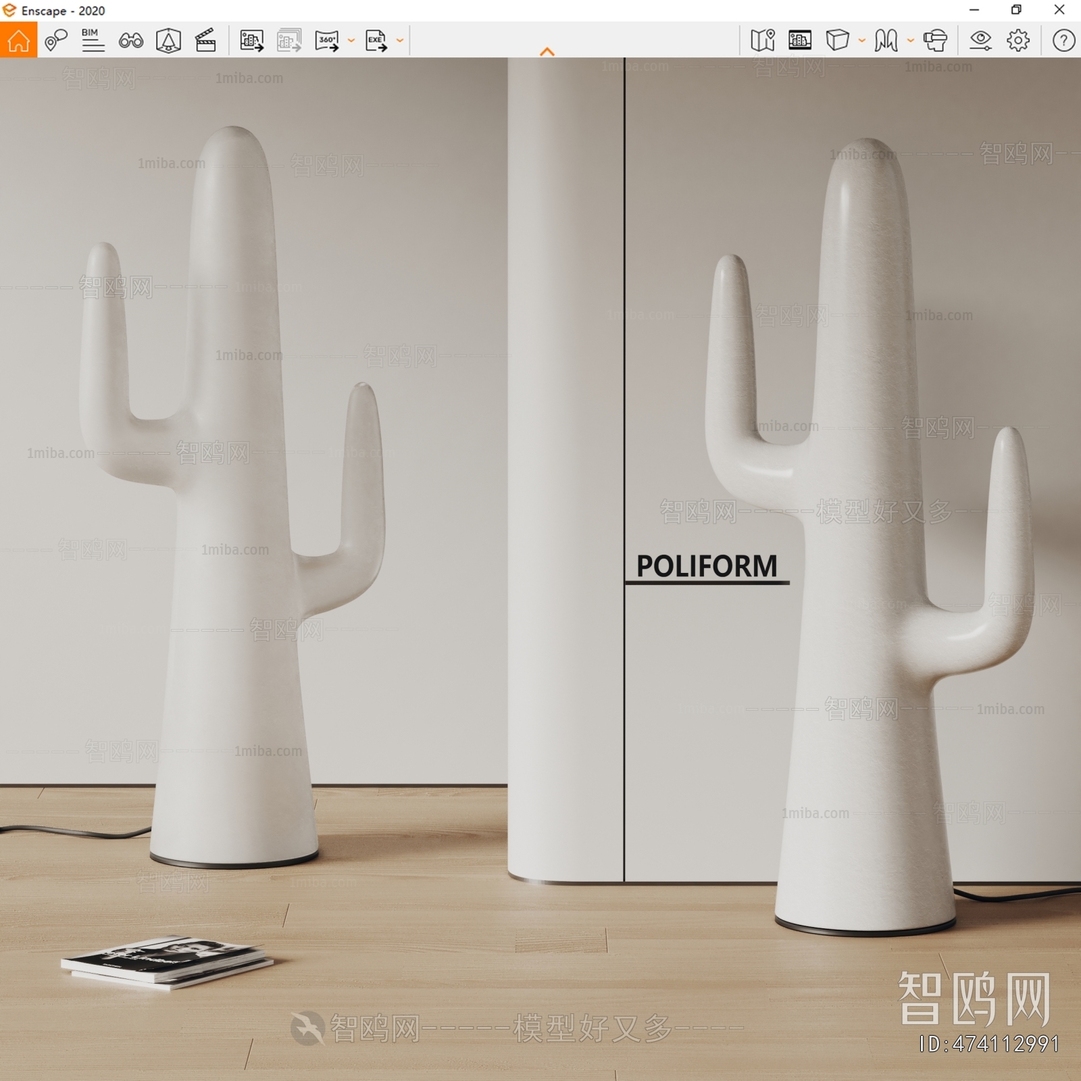
Task: Select the collaboration annotation pin tool
Action: point(57,42)
